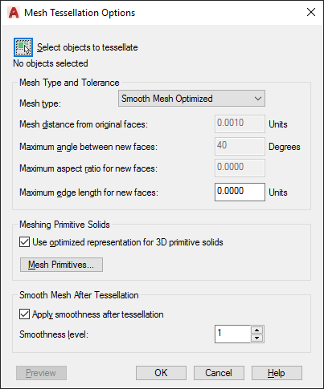Viewport: 324px width, 389px height.
Task: Click the Smoothness level value field
Action: point(232,334)
